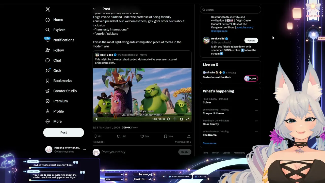This screenshot has height=183, width=325.
Task: Mute the video with speaker icon
Action: [x=169, y=119]
